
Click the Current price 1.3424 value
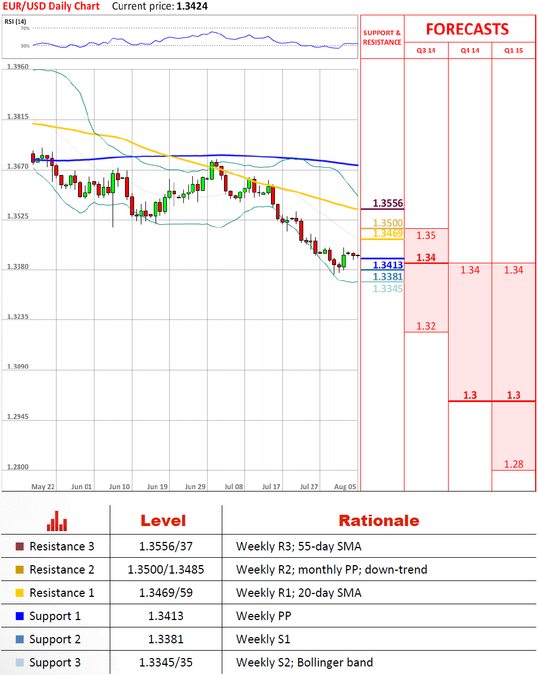pos(192,6)
